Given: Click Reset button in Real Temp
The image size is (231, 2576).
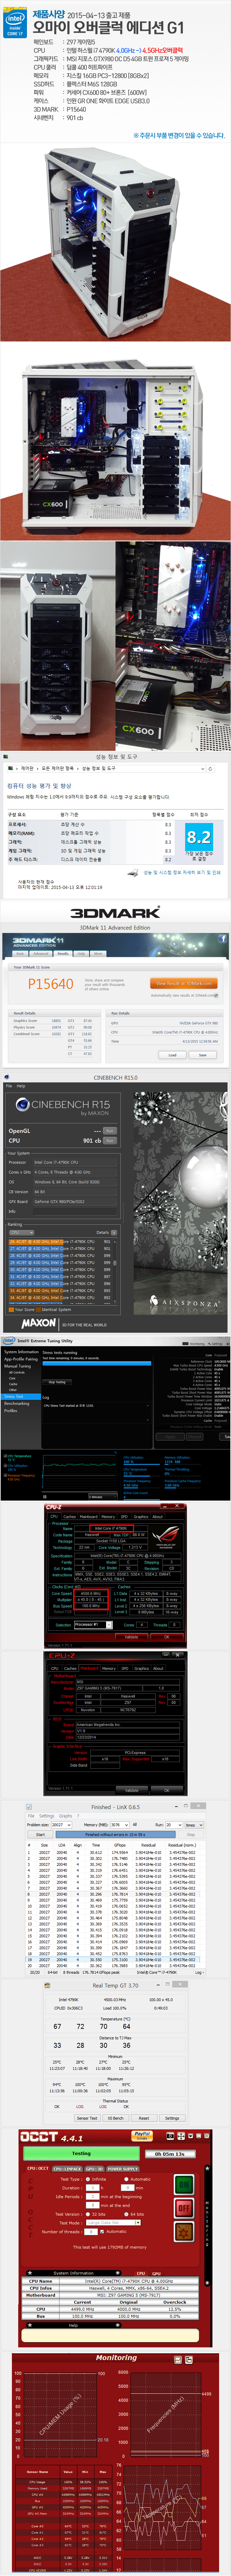Looking at the screenshot, I should [x=144, y=2118].
